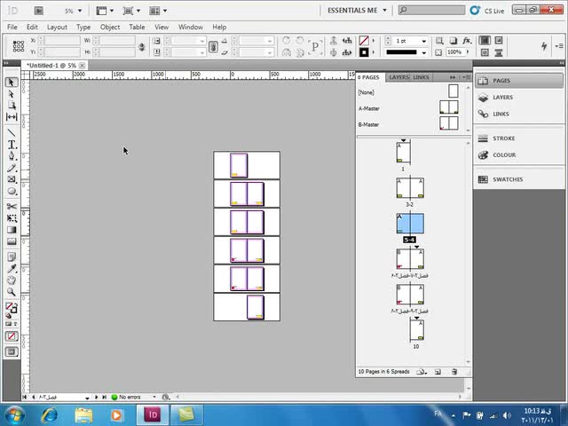Select the Free Transform tool
Viewport: 568px width, 426px height.
(12, 218)
